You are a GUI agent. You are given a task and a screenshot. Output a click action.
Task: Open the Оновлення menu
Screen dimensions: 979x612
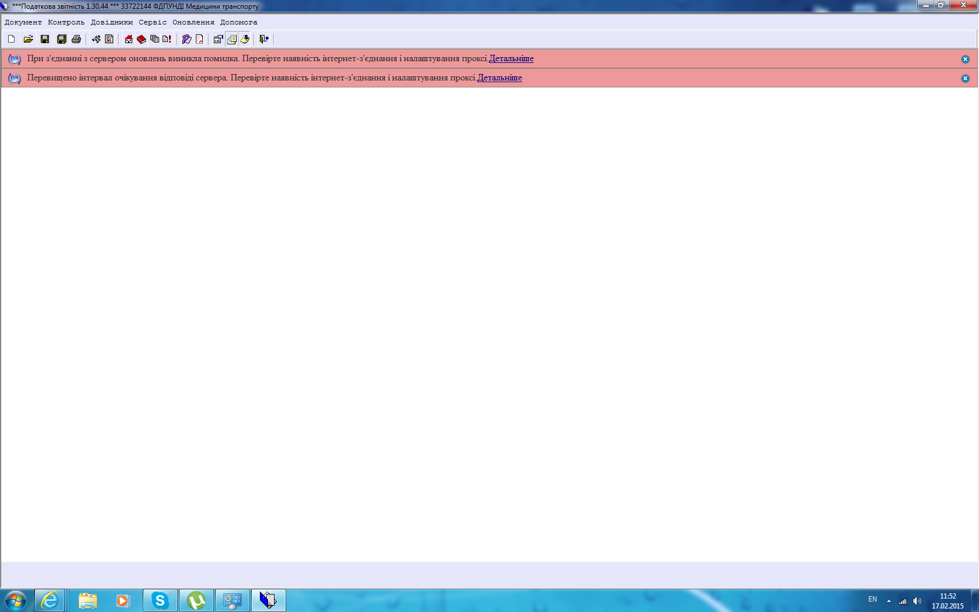click(x=193, y=22)
